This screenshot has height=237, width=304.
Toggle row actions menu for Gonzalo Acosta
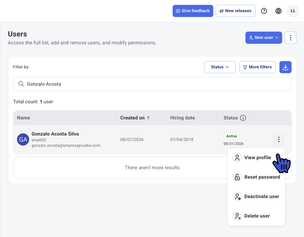279,139
